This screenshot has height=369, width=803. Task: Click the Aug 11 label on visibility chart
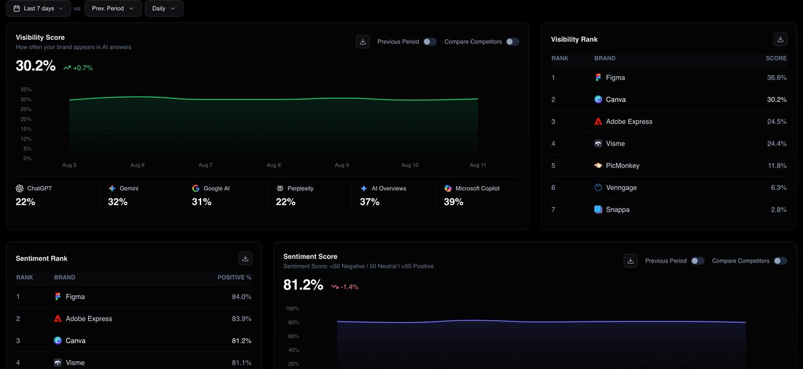pos(478,165)
